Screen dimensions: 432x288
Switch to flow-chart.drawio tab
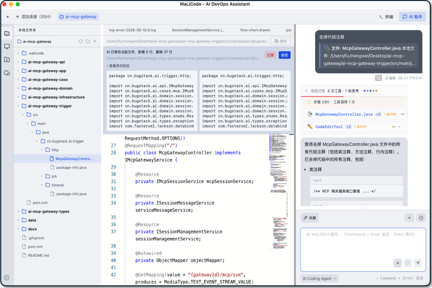[255, 30]
